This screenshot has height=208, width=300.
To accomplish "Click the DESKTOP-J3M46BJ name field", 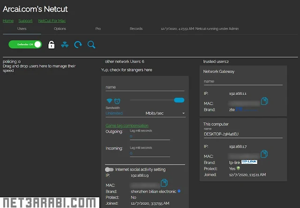I will [x=243, y=134].
